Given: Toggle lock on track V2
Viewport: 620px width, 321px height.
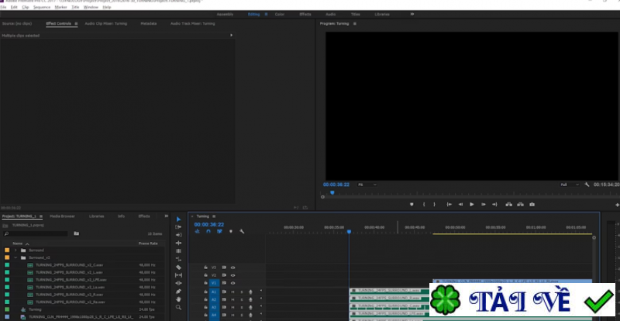Looking at the screenshot, I should [205, 275].
